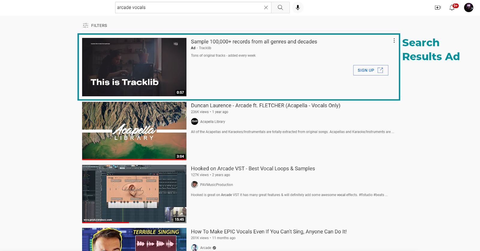Start voice search with the microphone icon
This screenshot has width=480, height=251.
[x=298, y=7]
